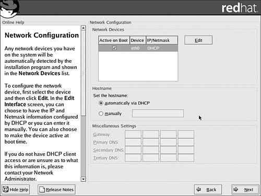Open the Edit interface button
Image resolution: width=261 pixels, height=196 pixels.
198,40
